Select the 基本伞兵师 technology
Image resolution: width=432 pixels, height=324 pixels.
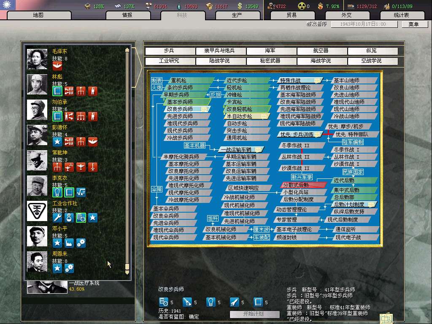pos(173,208)
